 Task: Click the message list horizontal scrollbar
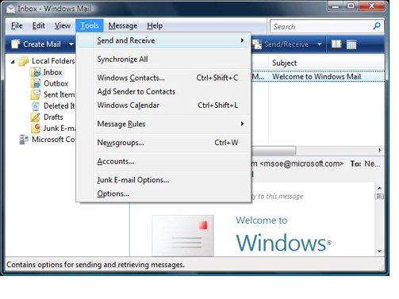point(274,151)
